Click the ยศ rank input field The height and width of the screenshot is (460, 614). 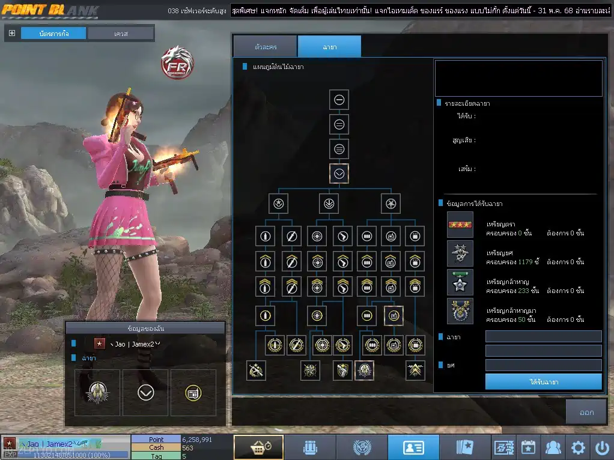[x=543, y=365]
